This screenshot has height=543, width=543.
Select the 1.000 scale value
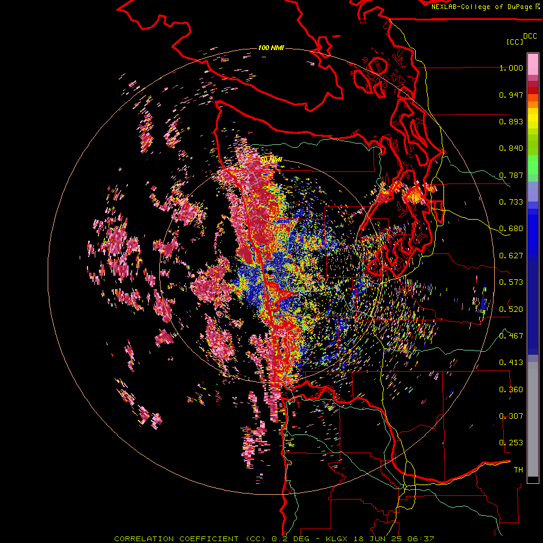pyautogui.click(x=511, y=68)
